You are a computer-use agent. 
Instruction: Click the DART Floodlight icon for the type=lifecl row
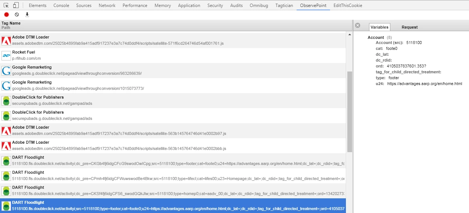click(x=6, y=176)
